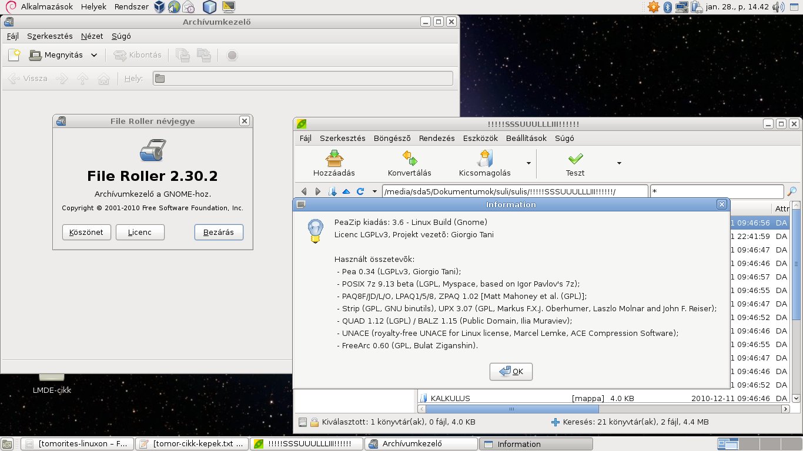This screenshot has height=451, width=803.
Task: Open the Szerkesztés menu in Archívumkezelő
Action: point(50,36)
